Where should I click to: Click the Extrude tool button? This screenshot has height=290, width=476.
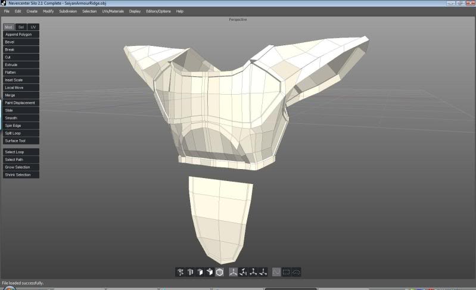[21, 65]
